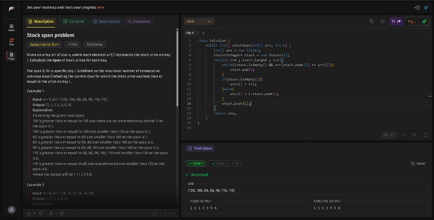Click the paint roller theme icon
This screenshot has width=434, height=220.
pyautogui.click(x=414, y=135)
